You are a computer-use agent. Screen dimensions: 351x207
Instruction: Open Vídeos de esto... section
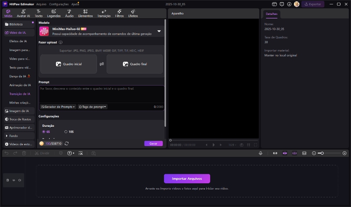coord(19,144)
